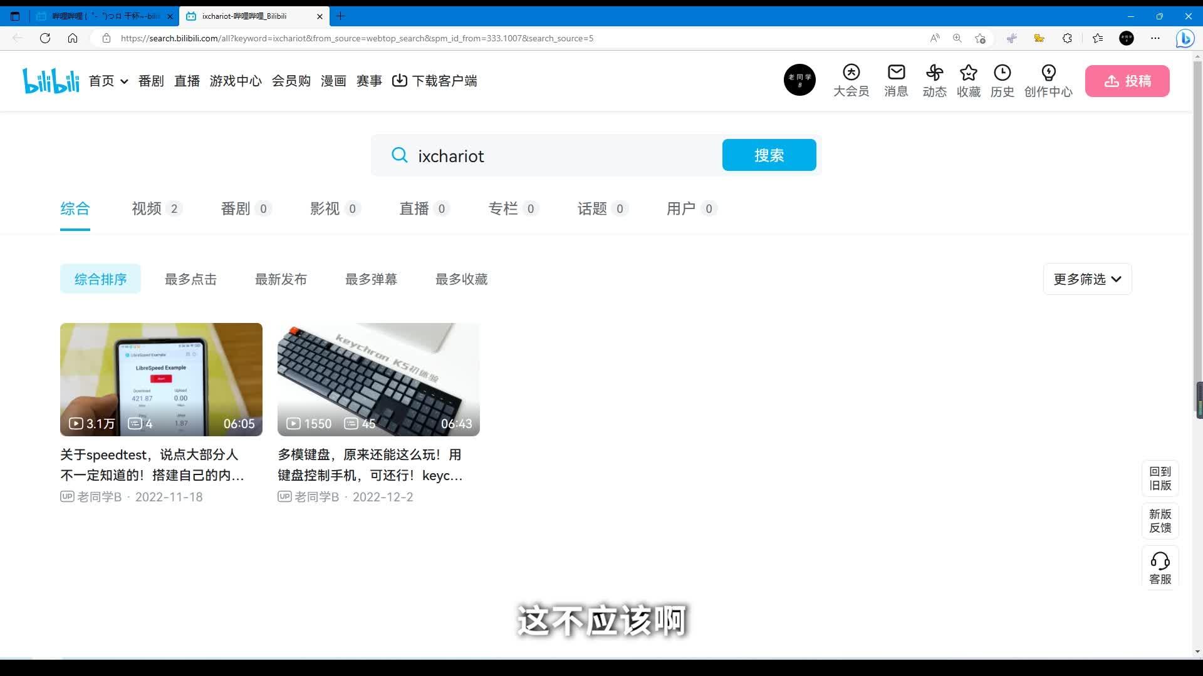This screenshot has height=676, width=1203.
Task: Open the 历史 history clock icon
Action: (1002, 80)
